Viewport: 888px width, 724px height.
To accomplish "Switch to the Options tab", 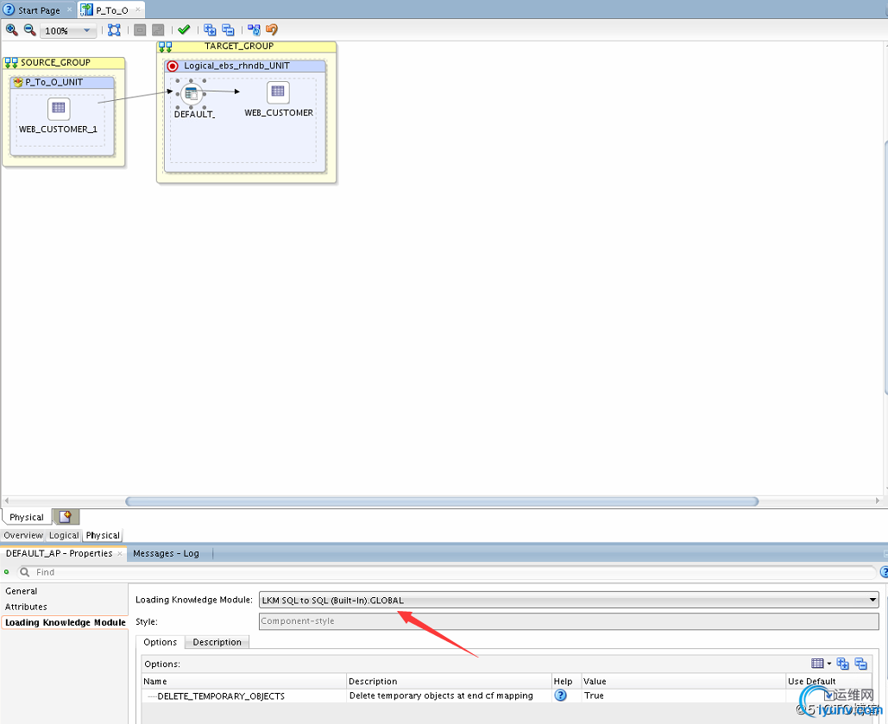I will pyautogui.click(x=161, y=642).
